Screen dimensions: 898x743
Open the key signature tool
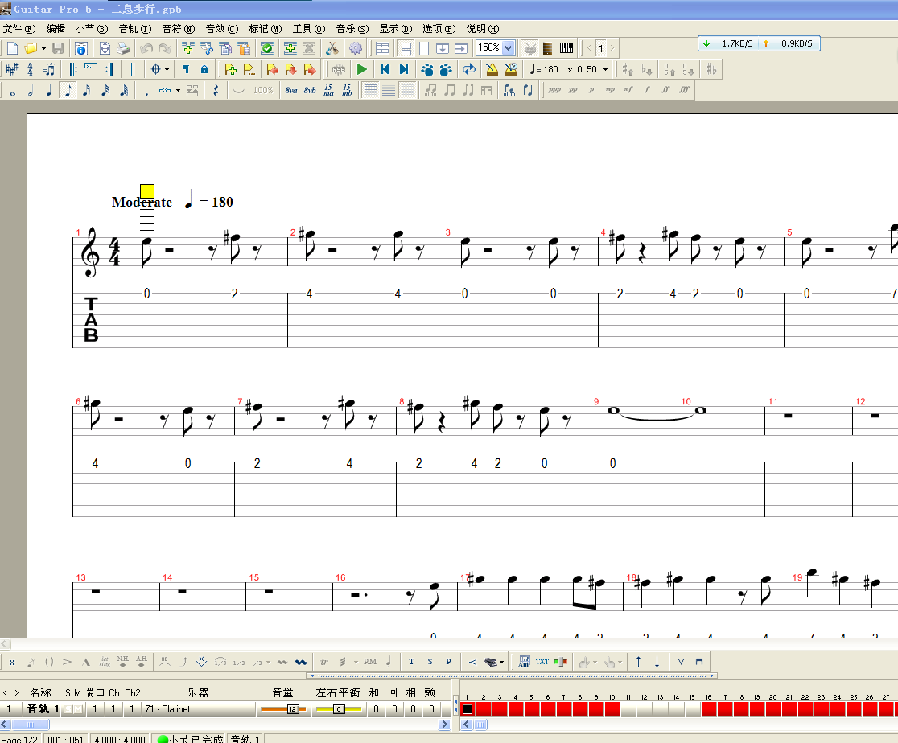pyautogui.click(x=11, y=69)
